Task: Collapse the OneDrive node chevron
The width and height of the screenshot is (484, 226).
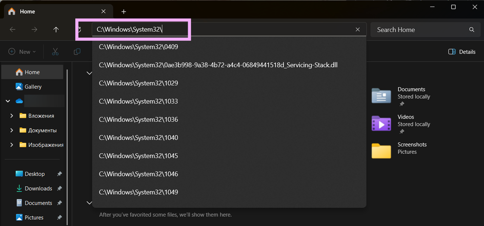Action: tap(7, 101)
